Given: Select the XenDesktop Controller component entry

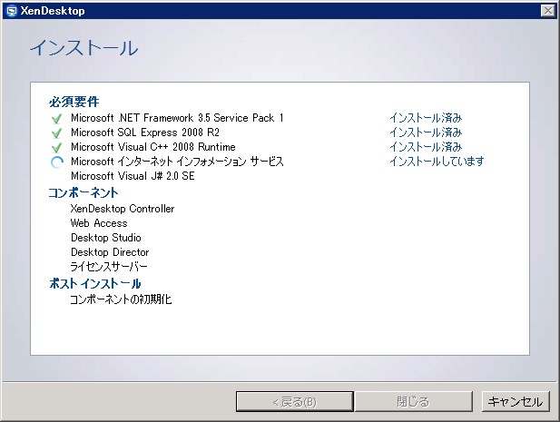Looking at the screenshot, I should click(x=123, y=209).
